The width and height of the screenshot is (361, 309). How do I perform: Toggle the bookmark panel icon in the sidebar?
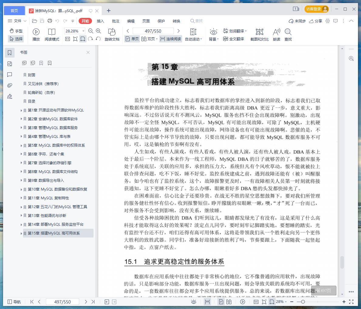coord(10,53)
